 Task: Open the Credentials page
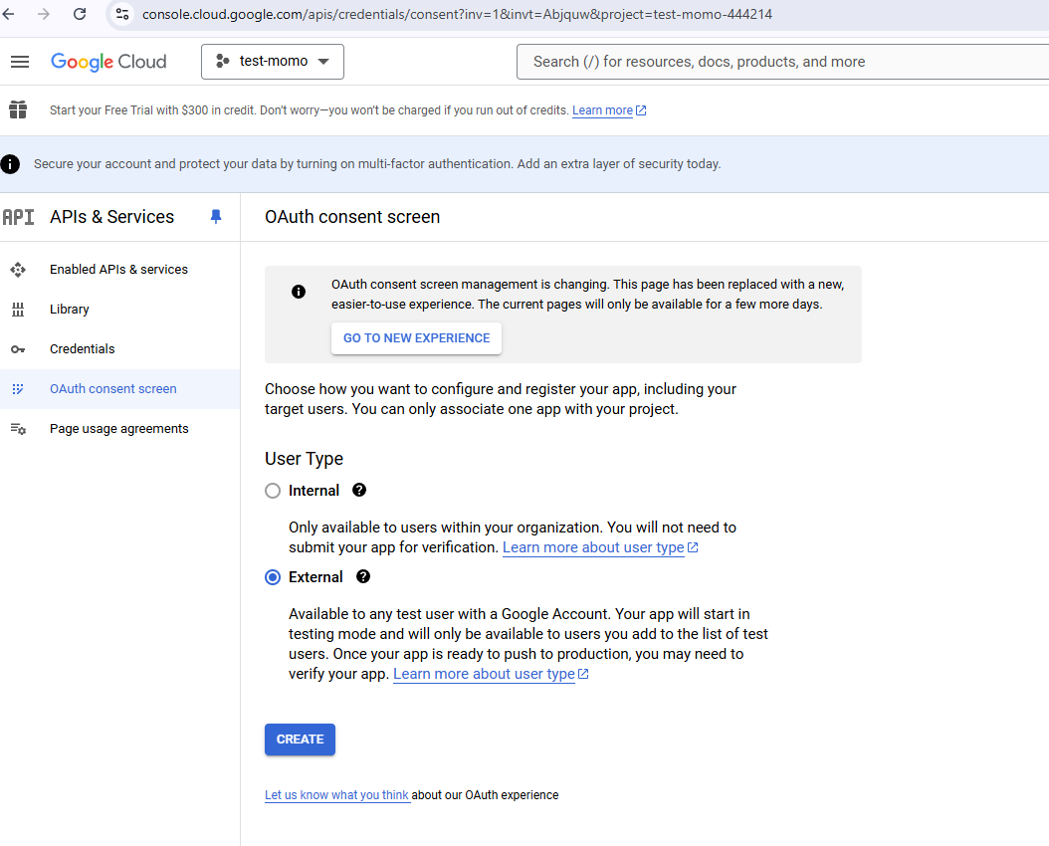tap(82, 349)
